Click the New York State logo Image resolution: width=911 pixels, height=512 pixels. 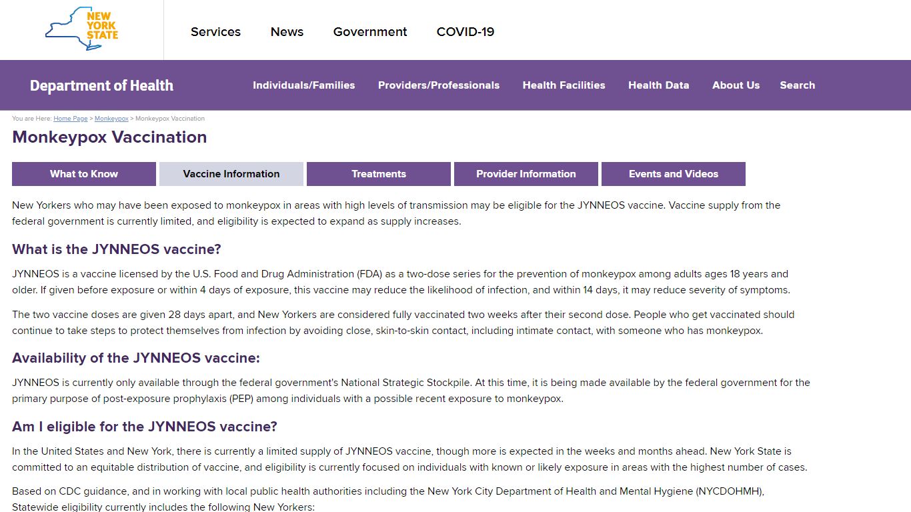pyautogui.click(x=81, y=29)
